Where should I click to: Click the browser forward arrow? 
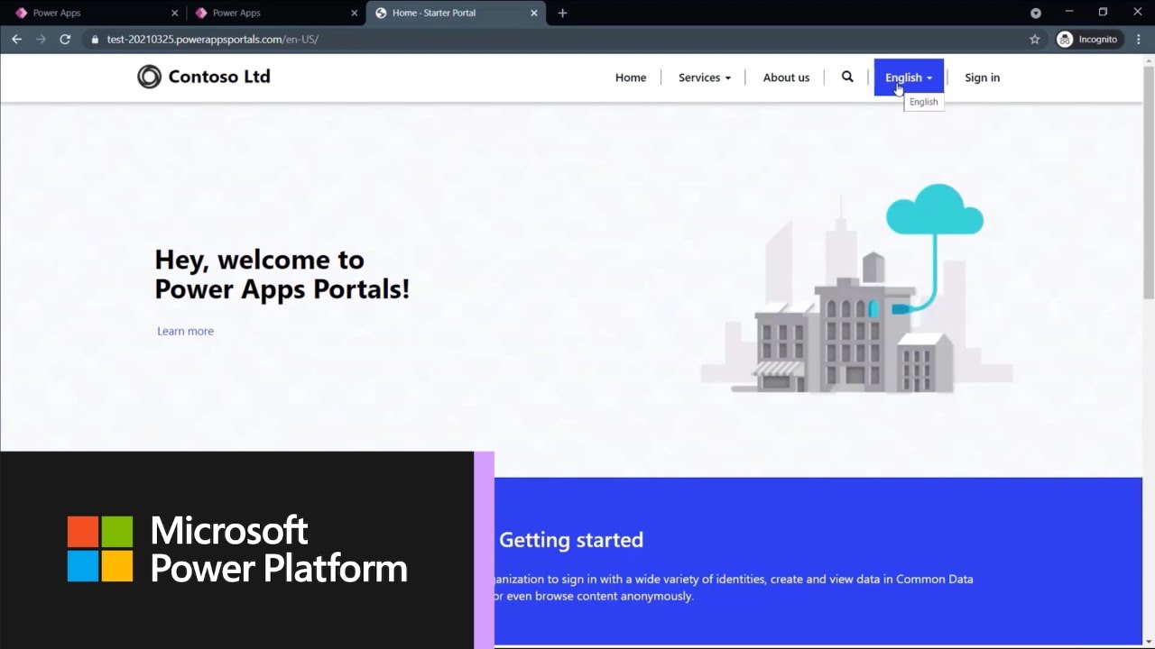click(41, 40)
